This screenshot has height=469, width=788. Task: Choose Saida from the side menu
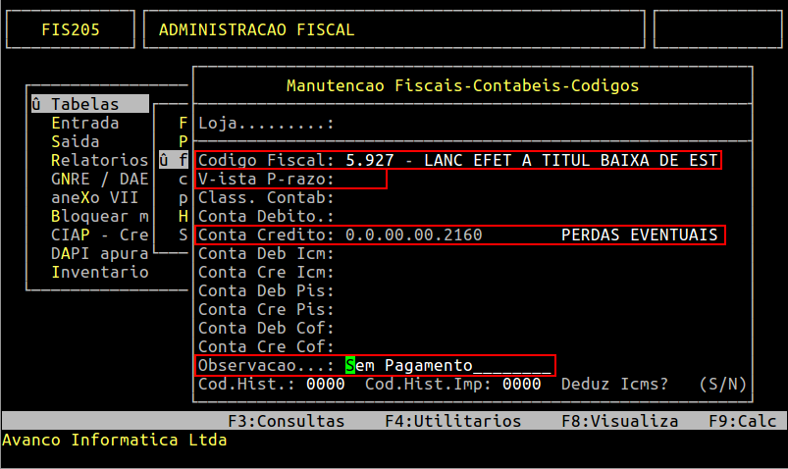[x=75, y=141]
